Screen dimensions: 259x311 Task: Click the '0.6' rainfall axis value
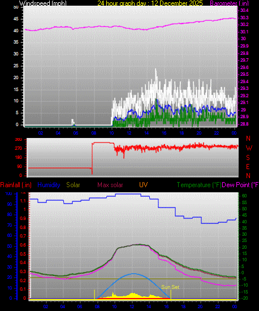pos(23,245)
